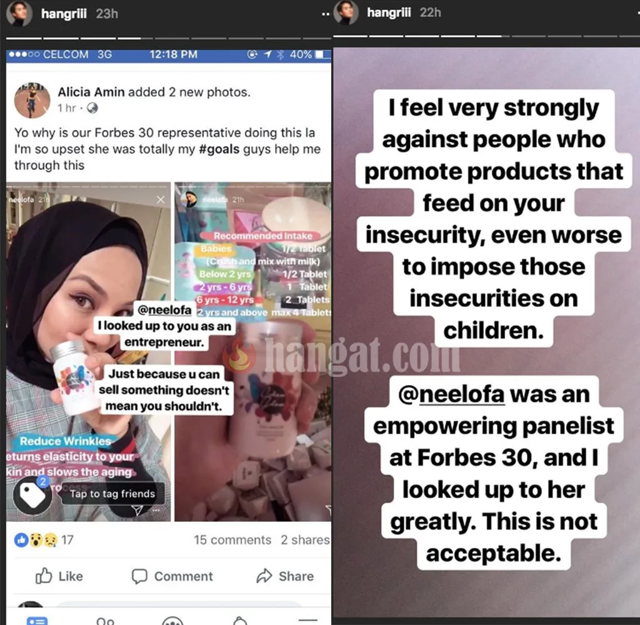This screenshot has height=625, width=640.
Task: View the 2 shares link
Action: tap(305, 539)
